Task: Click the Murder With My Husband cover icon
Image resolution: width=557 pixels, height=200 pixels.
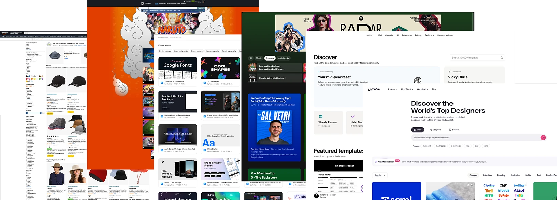Action: 252,78
